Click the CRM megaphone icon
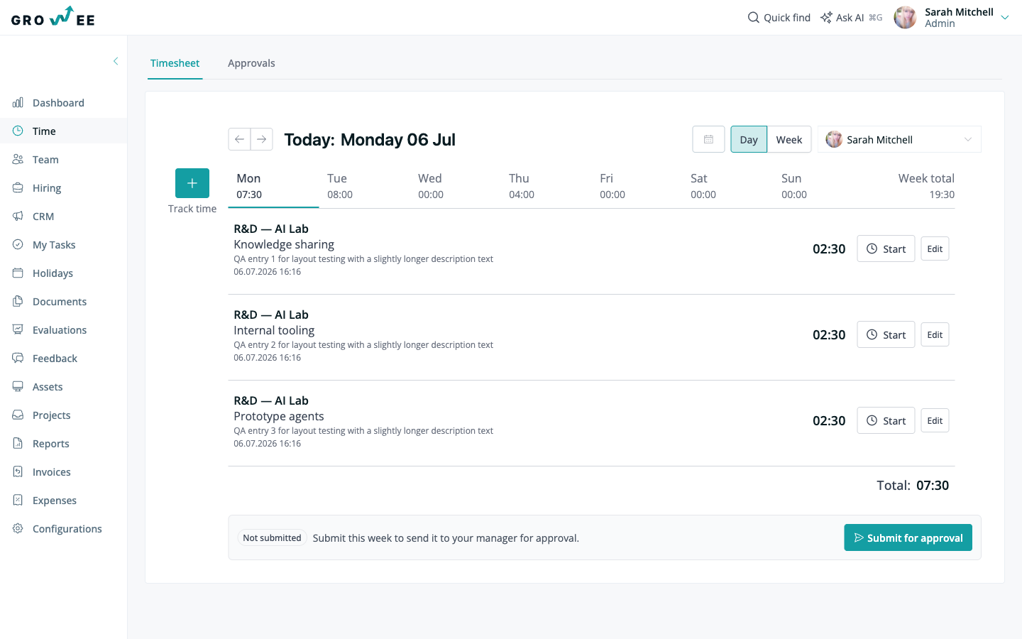Screen dimensions: 1022x639 click(18, 216)
